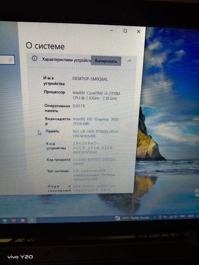The width and height of the screenshot is (199, 265).
Task: Expand the hidden system tray icons chevron
Action: [155, 217]
